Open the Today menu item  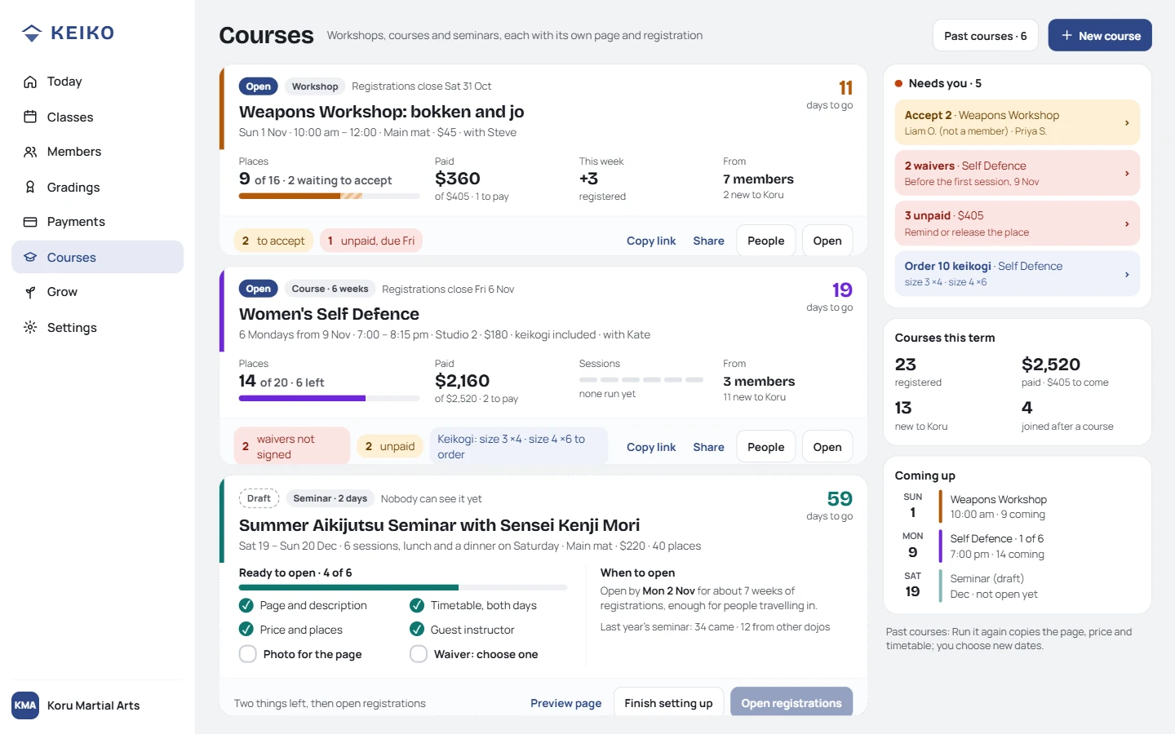tap(98, 82)
